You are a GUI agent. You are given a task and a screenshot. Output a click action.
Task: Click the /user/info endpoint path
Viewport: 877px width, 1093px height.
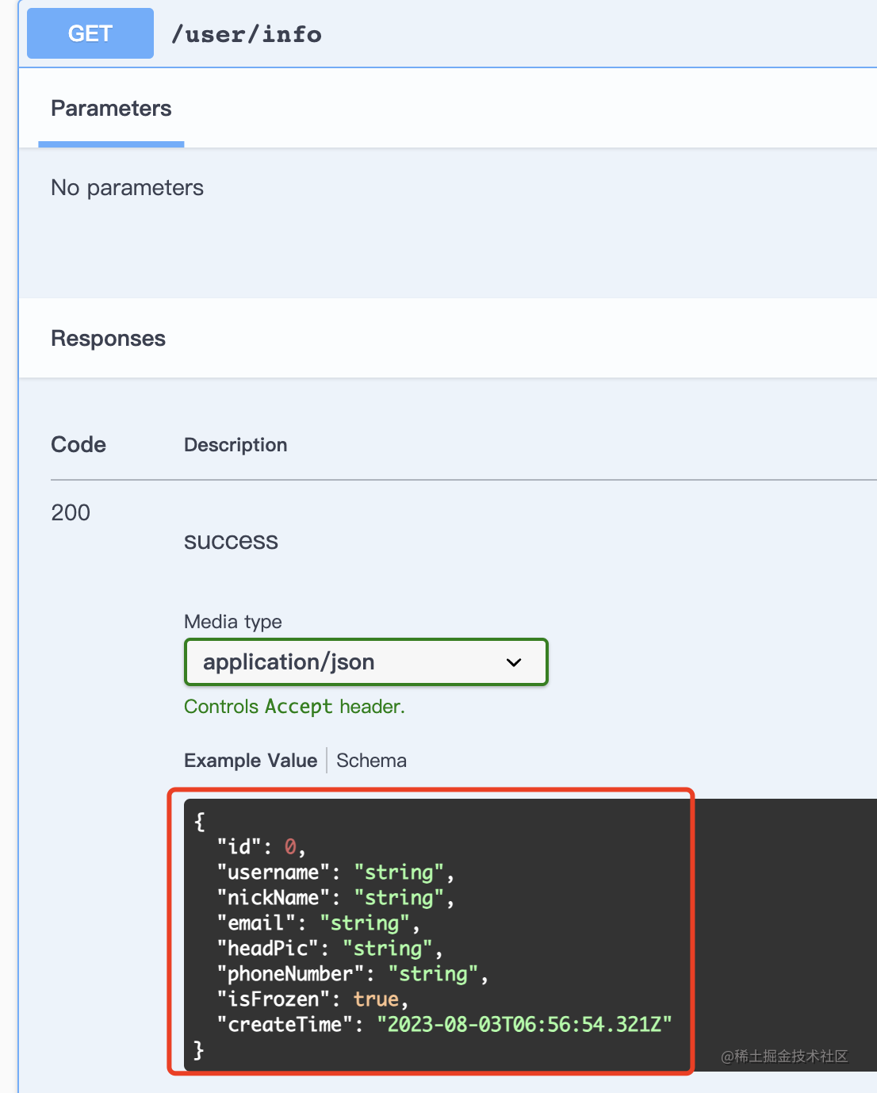247,34
